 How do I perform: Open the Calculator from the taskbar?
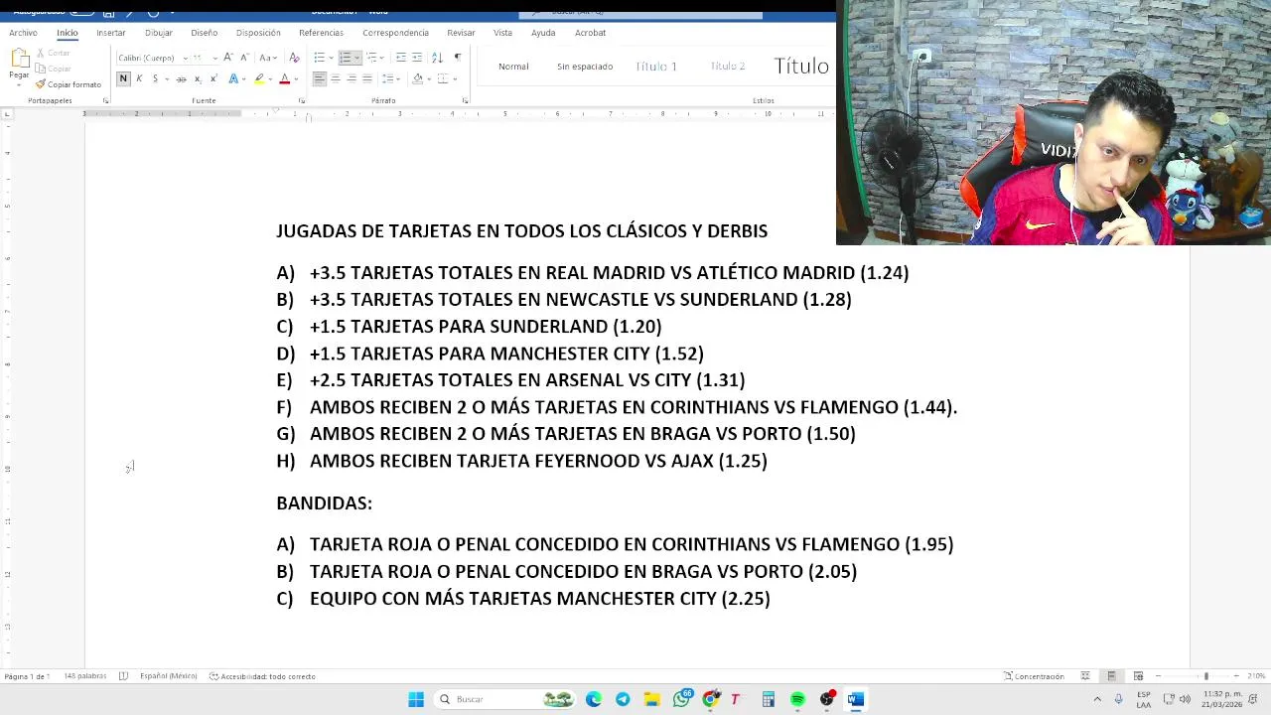[x=769, y=699]
